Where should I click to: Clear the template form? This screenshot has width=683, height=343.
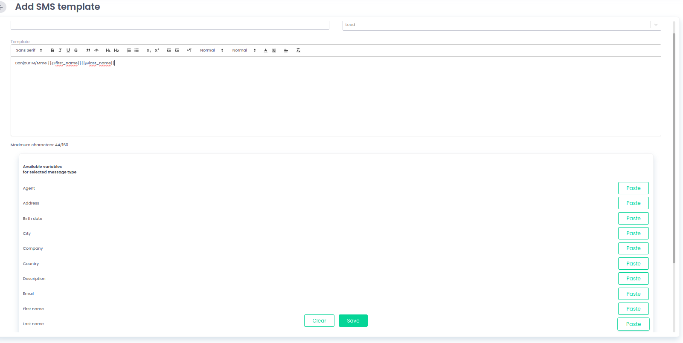pyautogui.click(x=319, y=321)
